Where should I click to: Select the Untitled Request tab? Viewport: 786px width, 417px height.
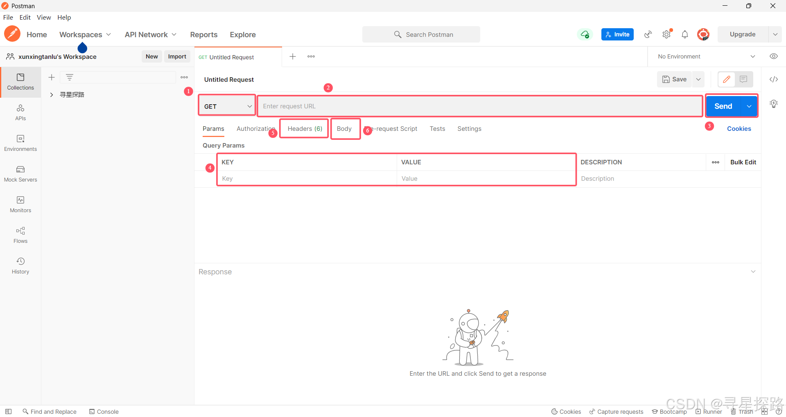click(238, 57)
